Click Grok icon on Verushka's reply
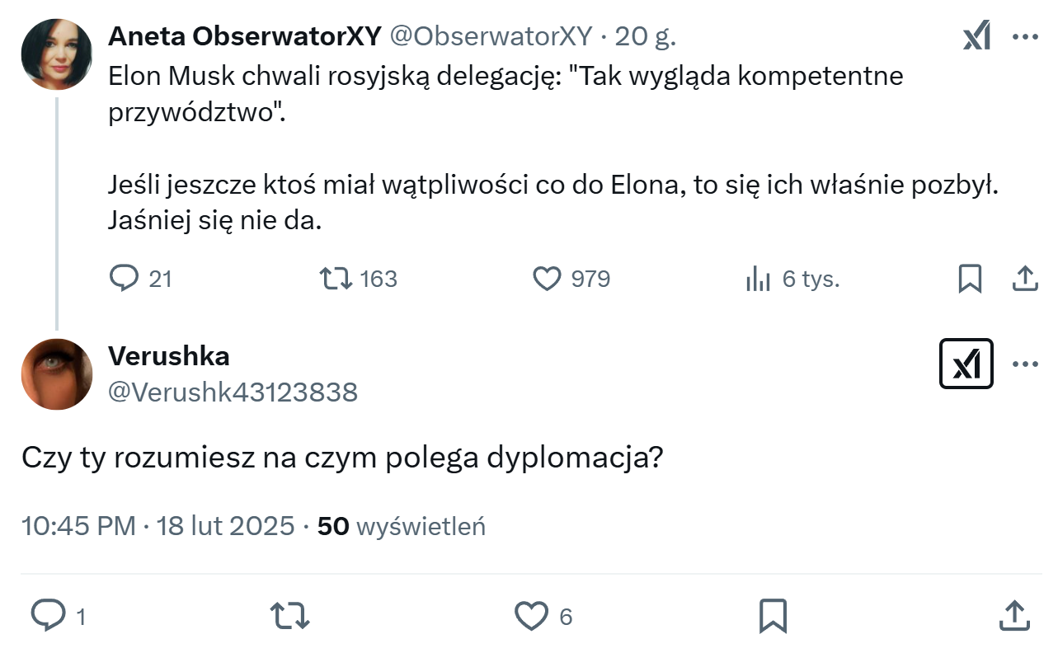This screenshot has width=1058, height=653. click(966, 364)
